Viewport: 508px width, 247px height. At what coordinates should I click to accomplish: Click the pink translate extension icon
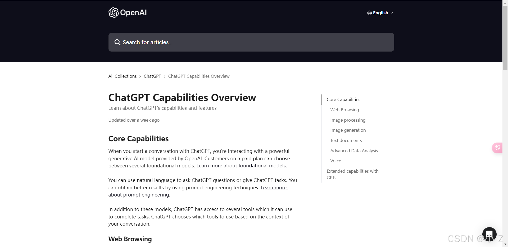[x=497, y=148]
